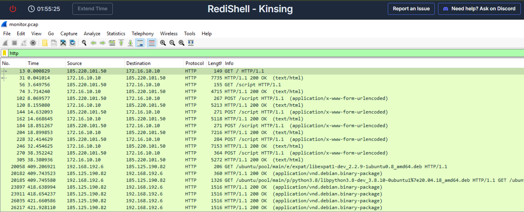The image size is (524, 212).
Task: Click the Start capturing packets shark fin icon
Action: (5, 43)
